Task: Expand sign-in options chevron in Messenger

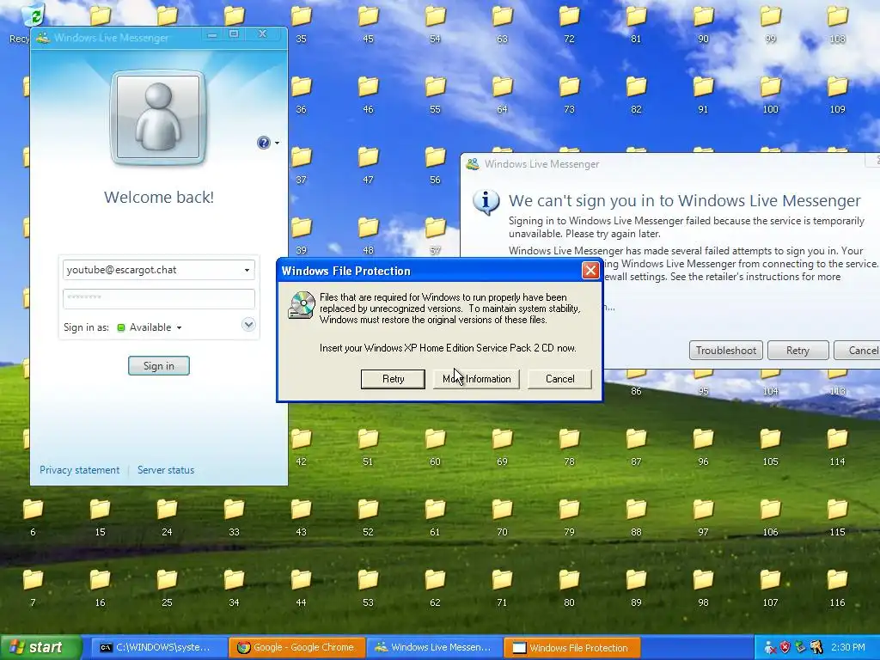Action: pos(248,324)
